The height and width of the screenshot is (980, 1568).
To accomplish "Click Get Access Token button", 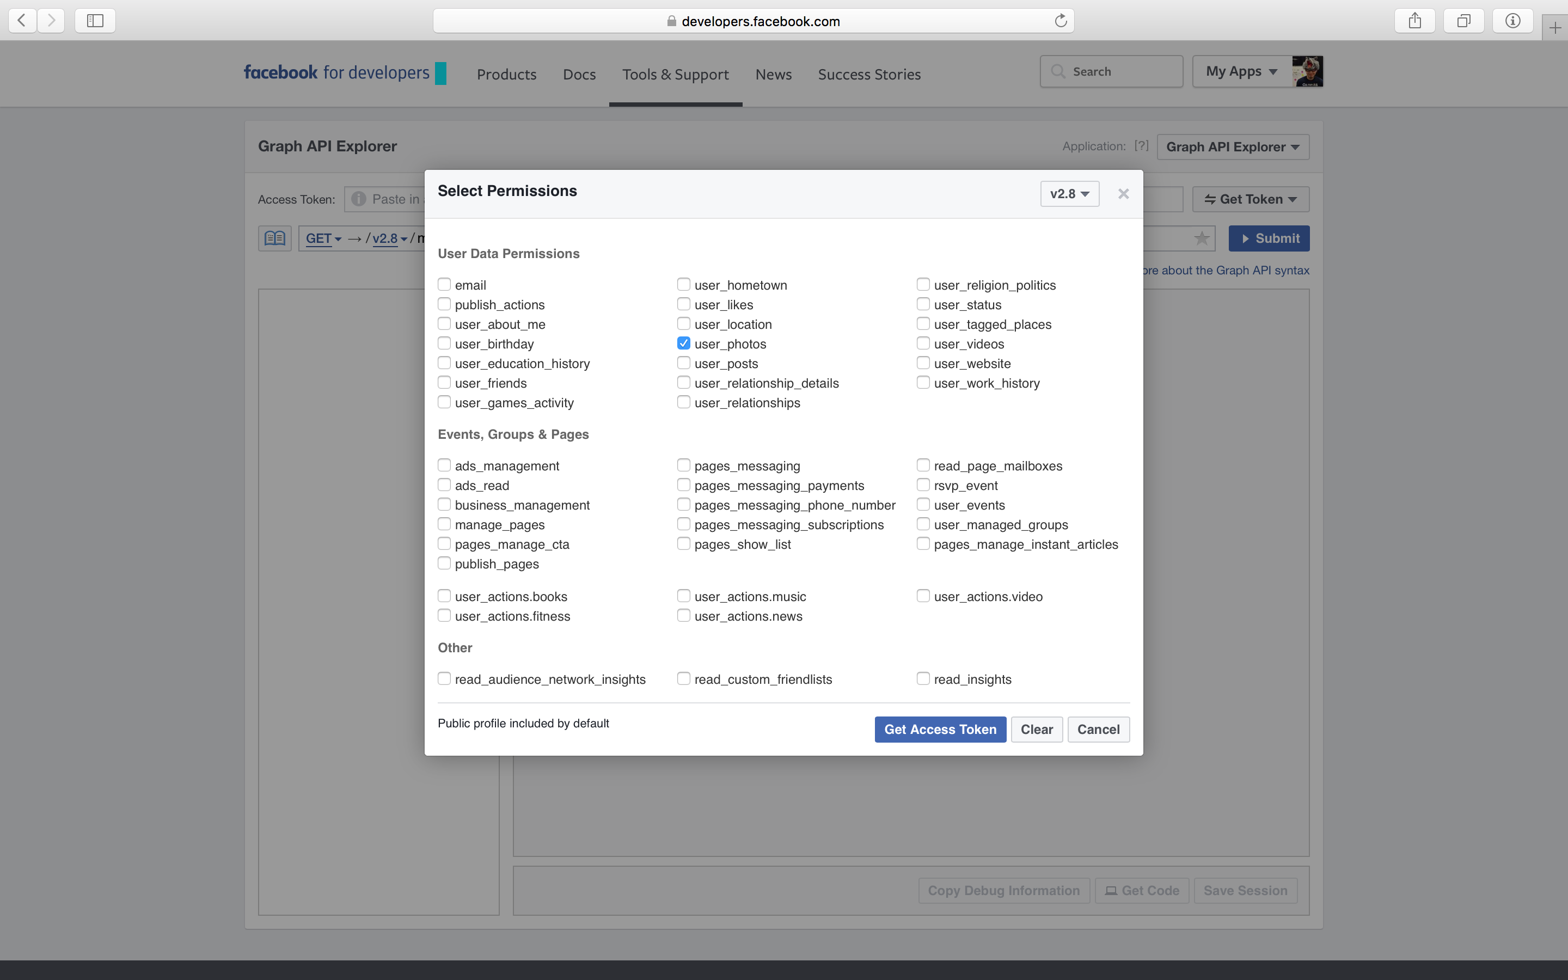I will tap(940, 729).
